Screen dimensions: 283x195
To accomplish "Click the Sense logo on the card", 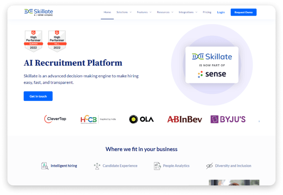I will [x=212, y=75].
